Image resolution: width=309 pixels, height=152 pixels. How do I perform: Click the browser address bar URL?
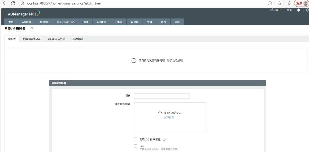pos(64,3)
